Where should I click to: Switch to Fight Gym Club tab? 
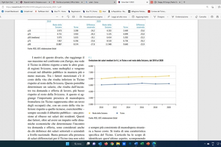pos(8,2)
